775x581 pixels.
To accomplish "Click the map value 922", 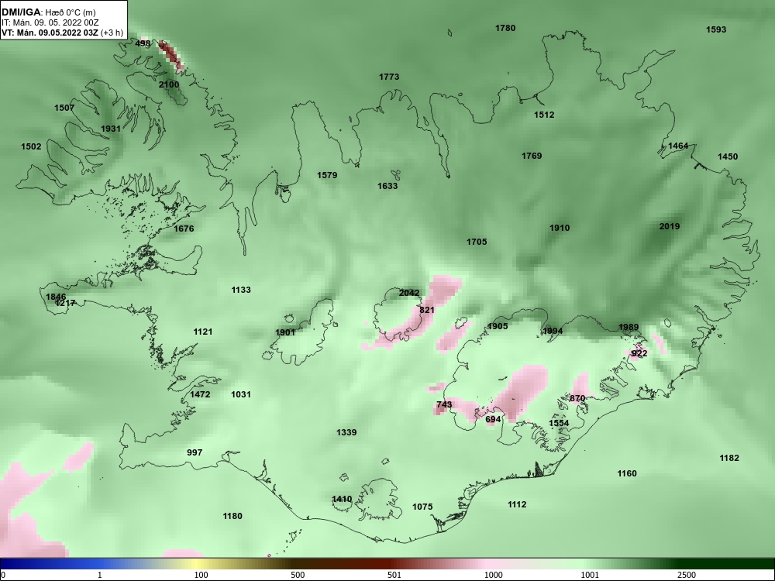I will click(x=639, y=353).
